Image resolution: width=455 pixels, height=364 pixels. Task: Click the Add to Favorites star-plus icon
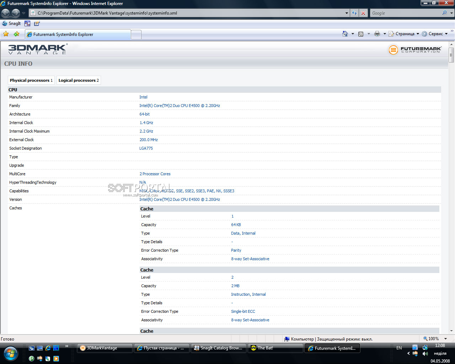pyautogui.click(x=16, y=34)
